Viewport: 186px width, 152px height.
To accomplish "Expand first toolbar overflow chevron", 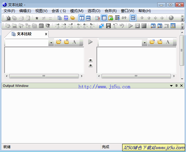I will (182, 18).
